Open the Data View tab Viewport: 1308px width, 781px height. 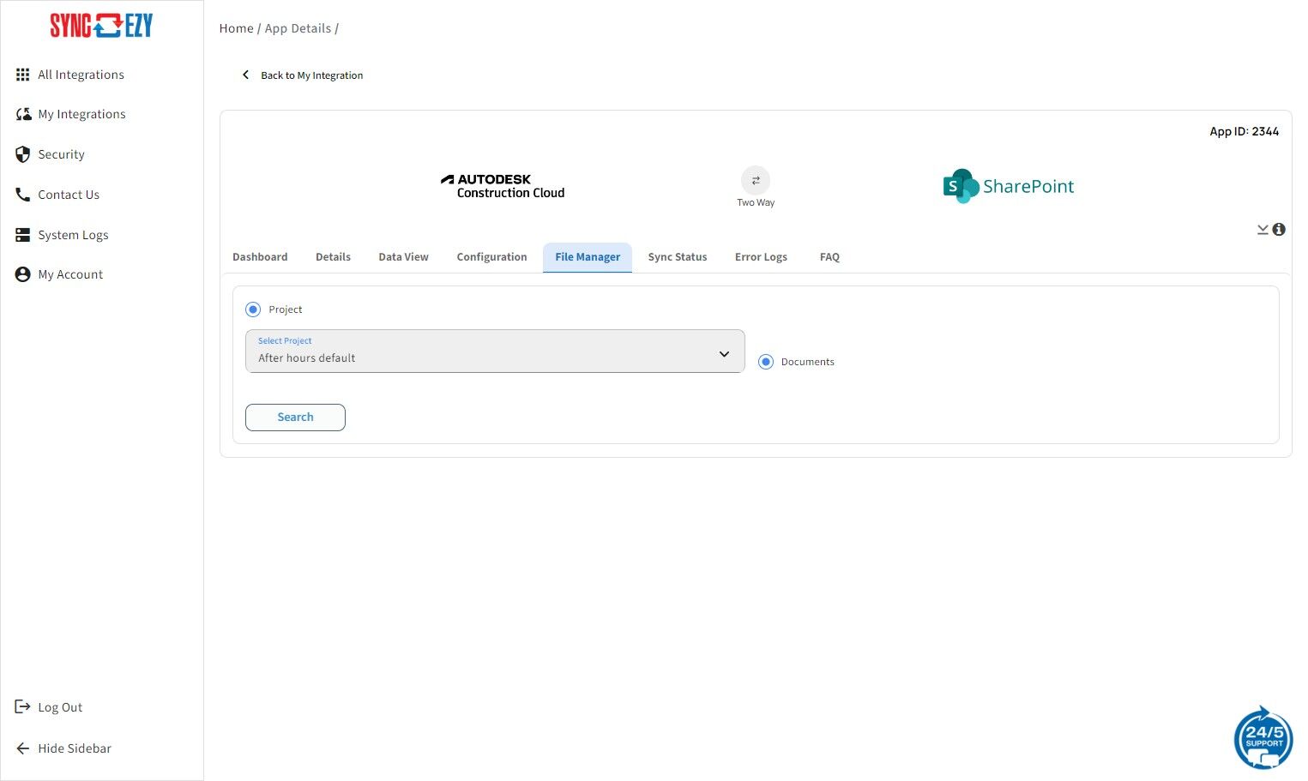pos(403,257)
